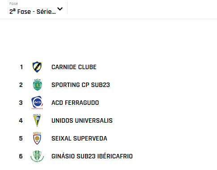Open the Fase dropdown chevron
This screenshot has width=217, height=170.
point(60,9)
